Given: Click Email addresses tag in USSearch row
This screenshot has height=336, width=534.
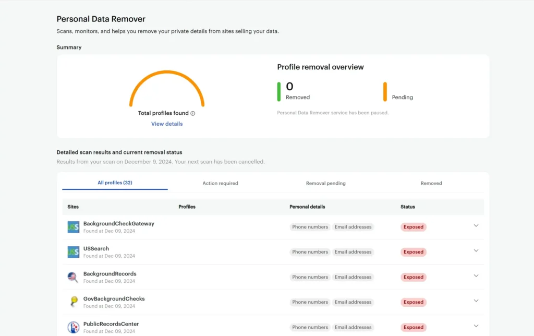Looking at the screenshot, I should 353,252.
